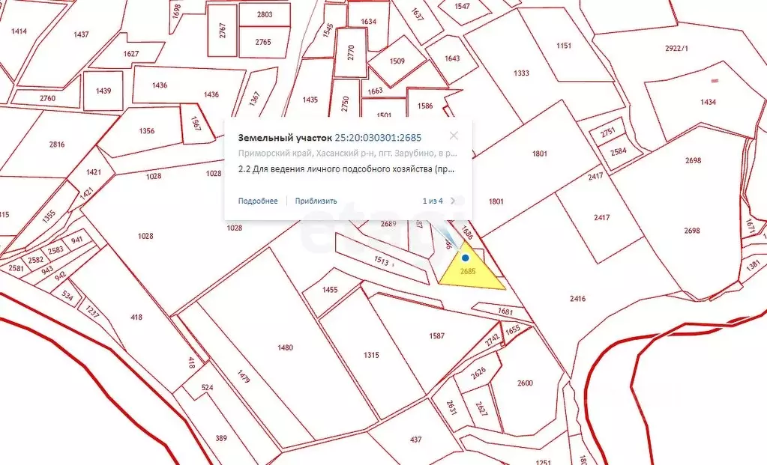Click parcel 1437 on the map
The image size is (767, 465).
(x=81, y=34)
